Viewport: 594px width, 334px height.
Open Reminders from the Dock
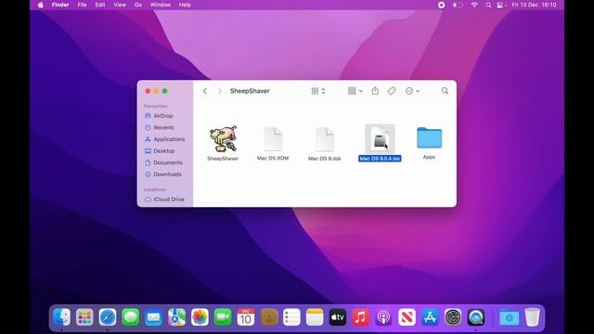tap(291, 317)
